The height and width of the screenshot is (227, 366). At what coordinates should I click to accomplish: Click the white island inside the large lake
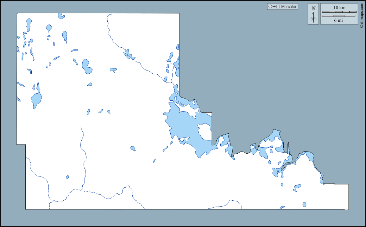click(204, 132)
